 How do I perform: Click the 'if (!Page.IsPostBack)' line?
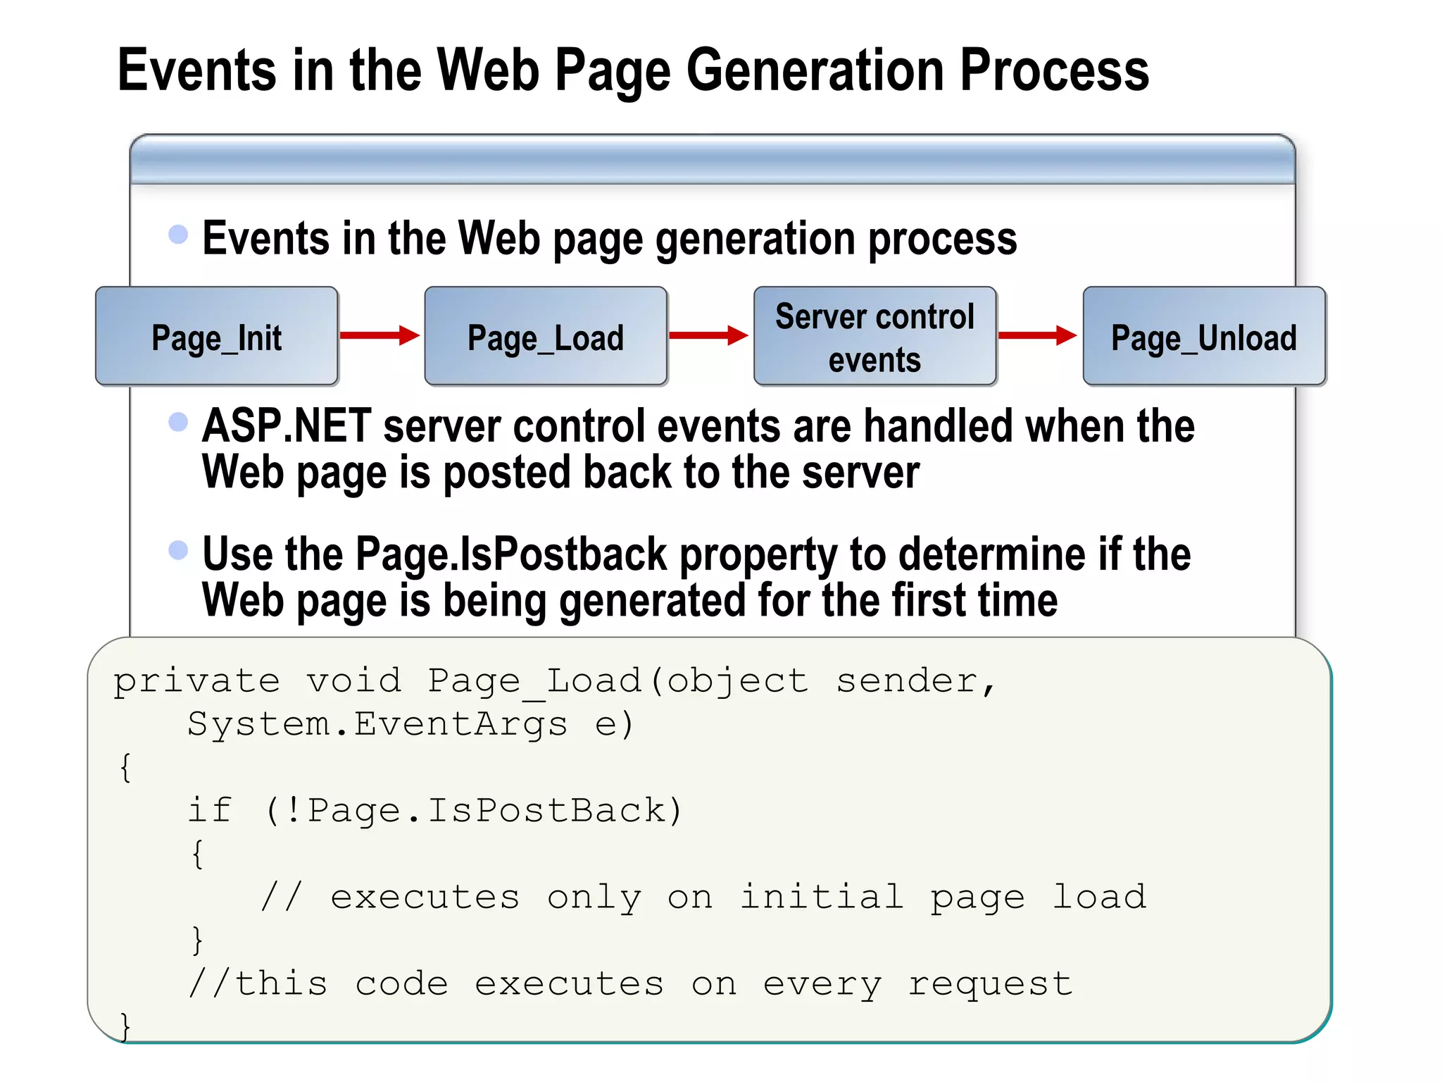[434, 810]
